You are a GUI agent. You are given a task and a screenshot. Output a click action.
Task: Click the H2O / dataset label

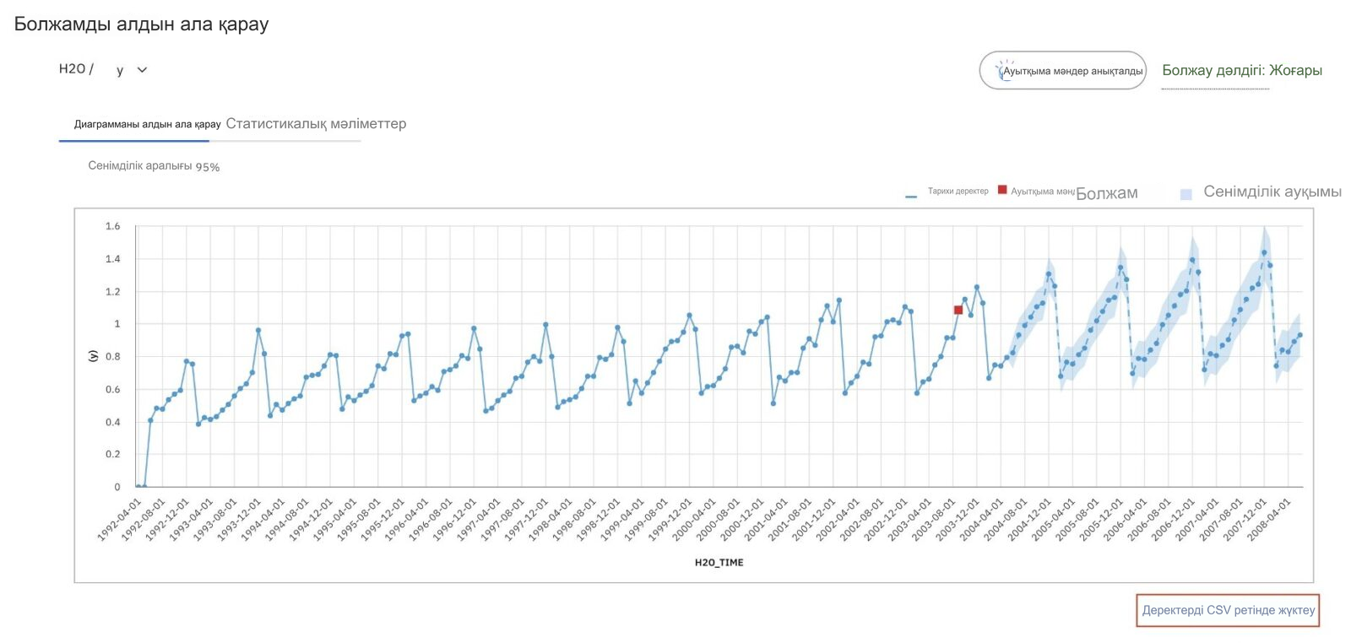76,69
